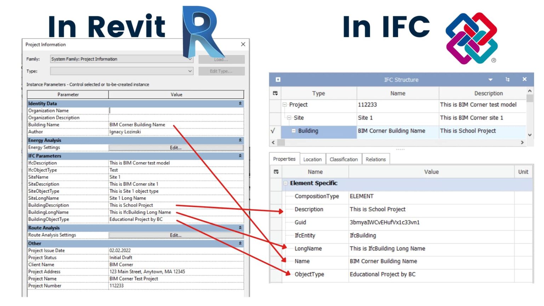Open the Family dropdown in Project Information
The width and height of the screenshot is (544, 306).
[x=190, y=59]
